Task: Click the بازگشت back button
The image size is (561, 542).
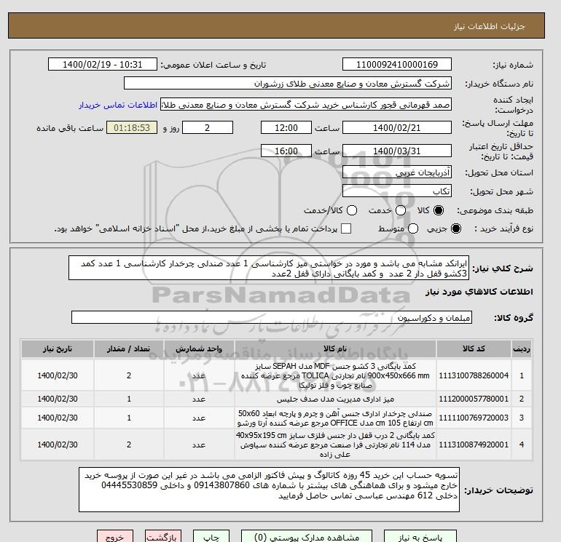Action: [x=163, y=536]
